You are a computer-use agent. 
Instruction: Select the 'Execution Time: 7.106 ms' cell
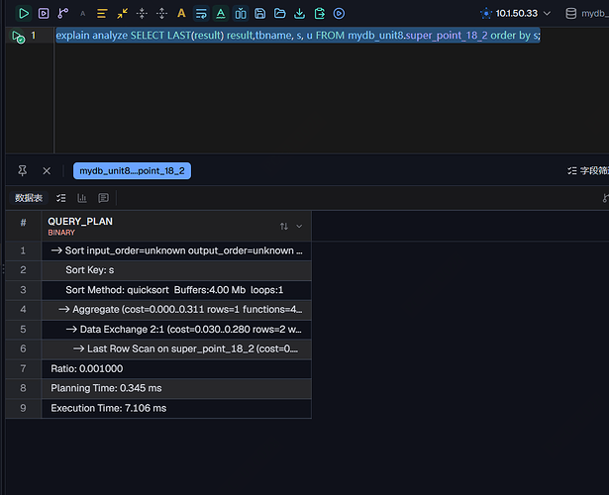tap(176, 408)
